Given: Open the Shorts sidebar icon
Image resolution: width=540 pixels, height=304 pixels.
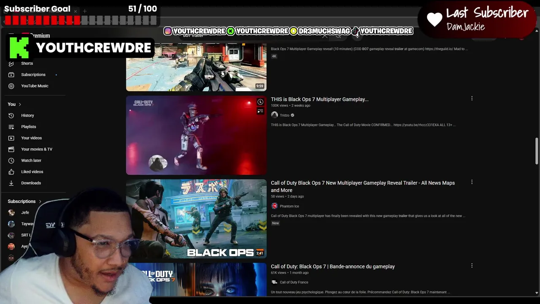Looking at the screenshot, I should 11,63.
